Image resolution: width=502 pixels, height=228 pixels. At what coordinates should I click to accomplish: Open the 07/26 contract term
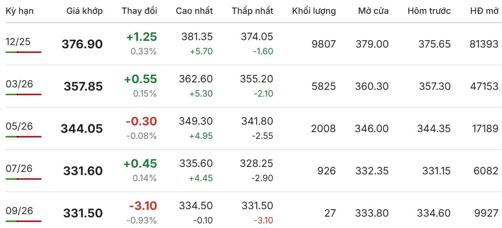click(x=19, y=168)
